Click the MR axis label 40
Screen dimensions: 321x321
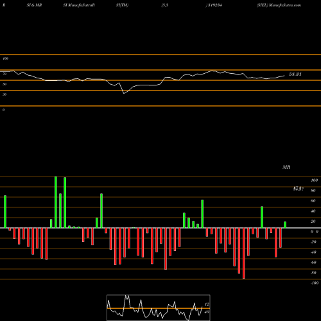tap(313, 211)
